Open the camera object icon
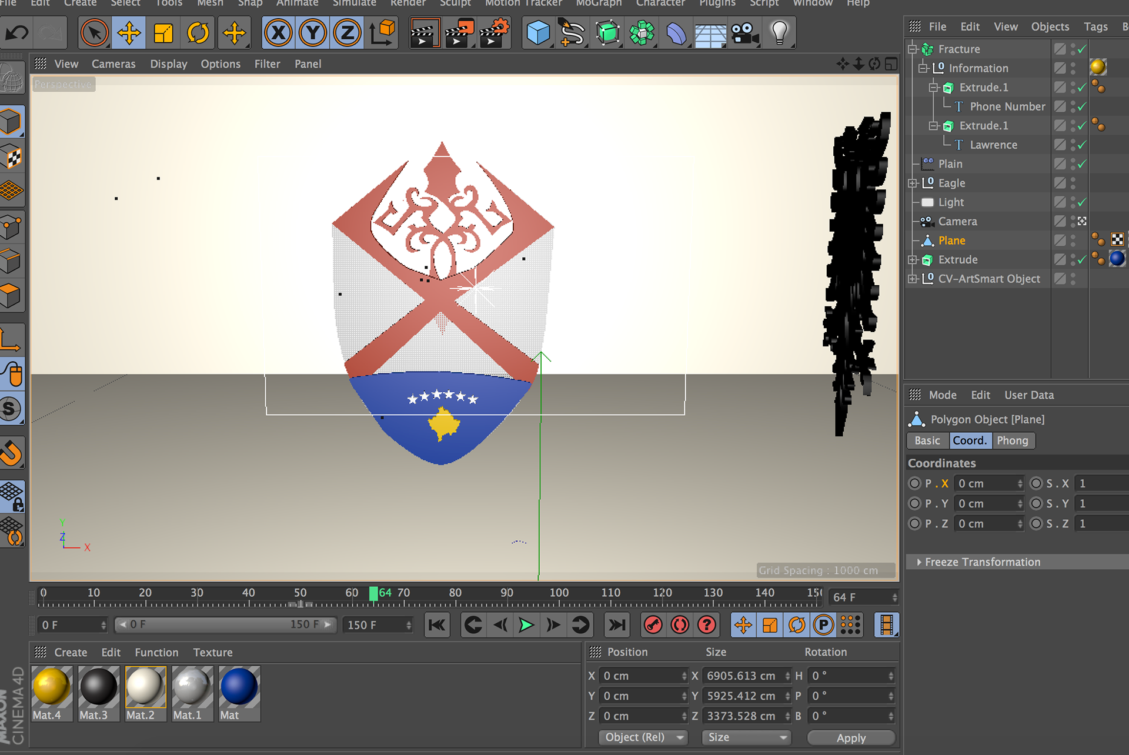This screenshot has width=1129, height=755. point(744,33)
